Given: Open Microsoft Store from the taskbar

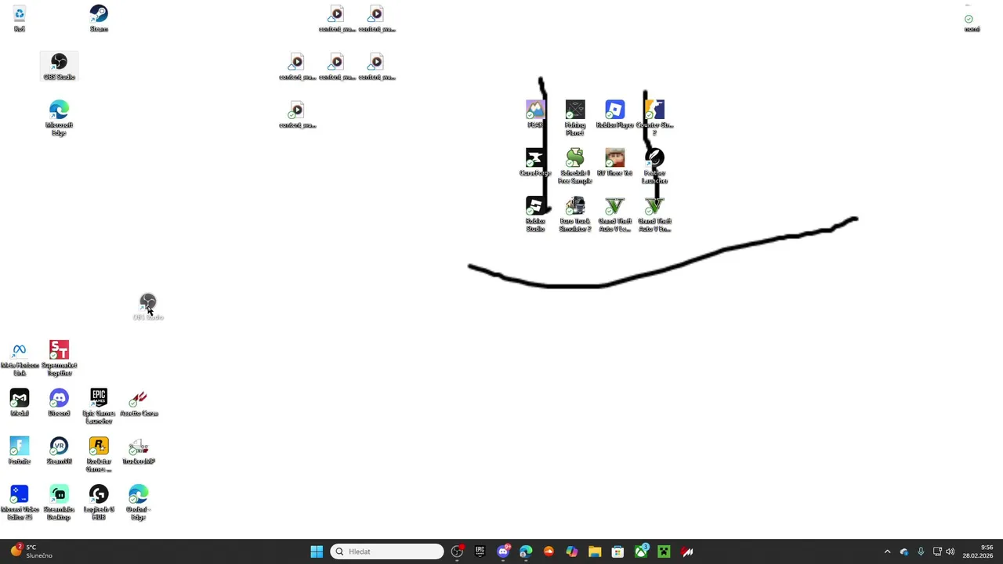Looking at the screenshot, I should 617,551.
